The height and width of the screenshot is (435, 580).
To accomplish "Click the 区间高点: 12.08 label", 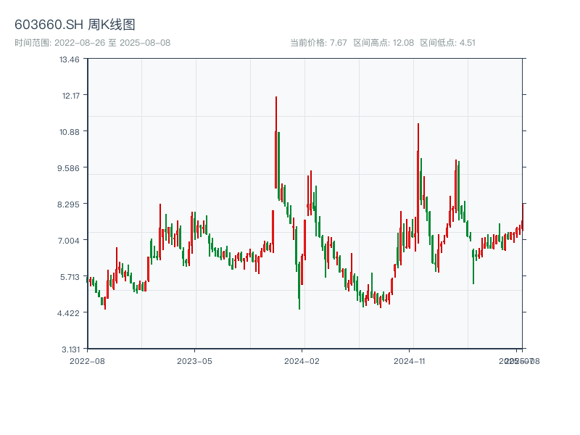I will (x=384, y=43).
